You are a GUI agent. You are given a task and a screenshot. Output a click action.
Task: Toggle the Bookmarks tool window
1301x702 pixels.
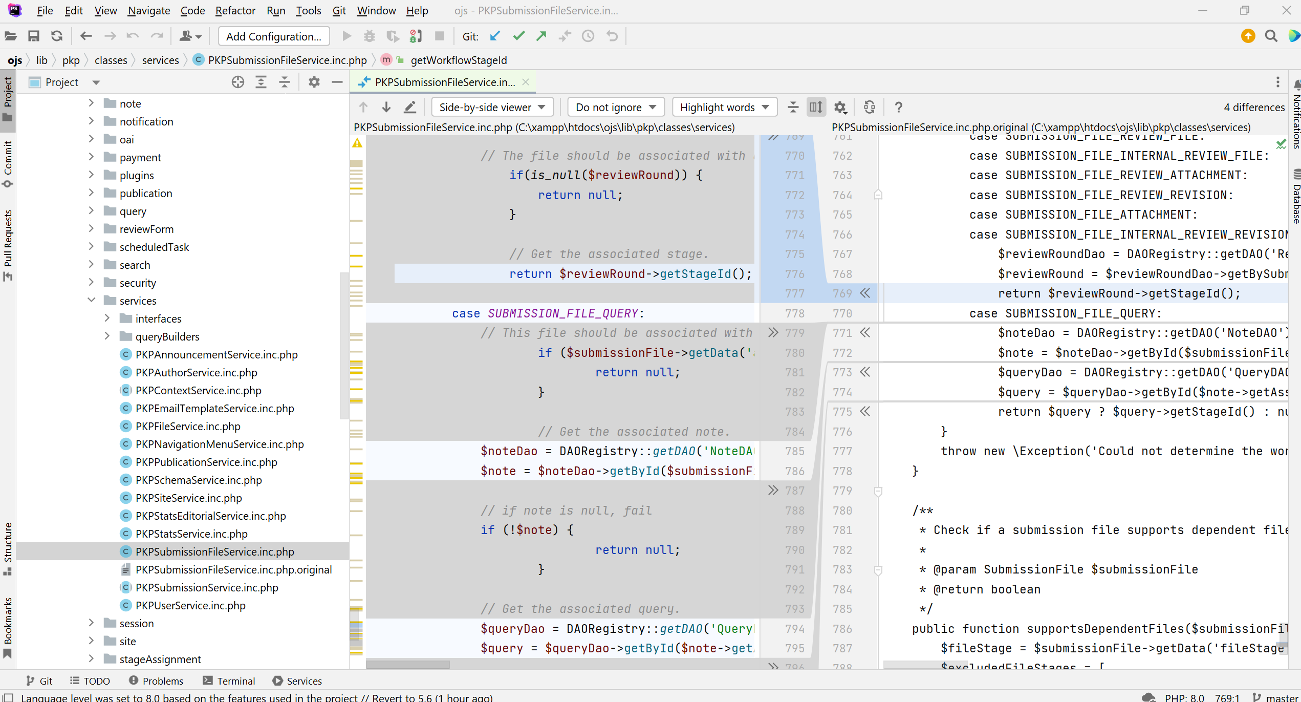tap(8, 628)
